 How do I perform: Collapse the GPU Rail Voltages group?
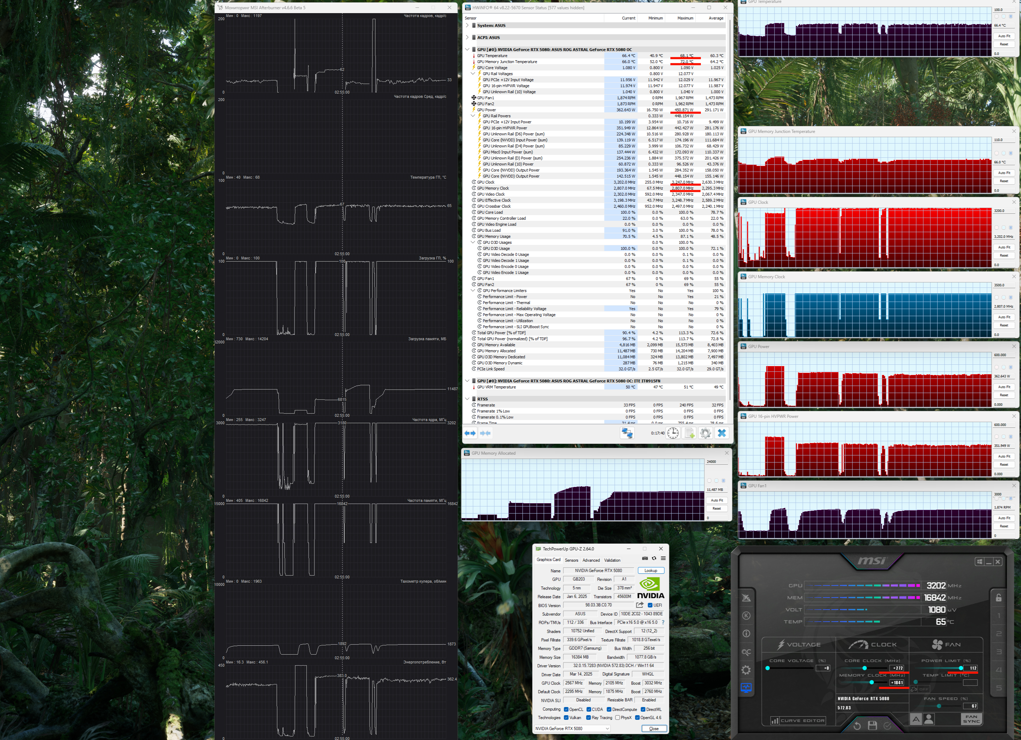pos(473,73)
